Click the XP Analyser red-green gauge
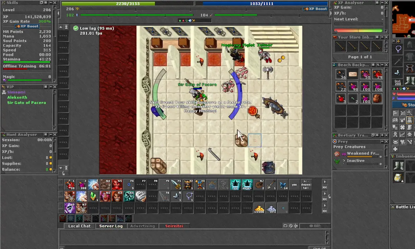Image resolution: width=415 pixels, height=249 pixels. tap(358, 30)
